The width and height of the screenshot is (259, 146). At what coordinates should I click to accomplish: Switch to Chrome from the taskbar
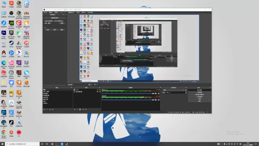(x=52, y=144)
